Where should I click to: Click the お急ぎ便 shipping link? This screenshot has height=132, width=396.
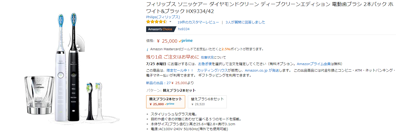[x=205, y=64]
